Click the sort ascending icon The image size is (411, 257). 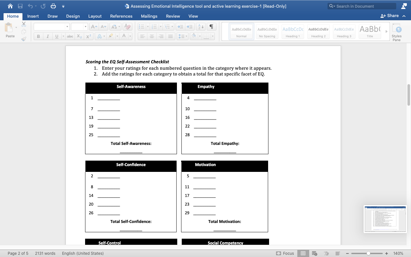pos(201,27)
